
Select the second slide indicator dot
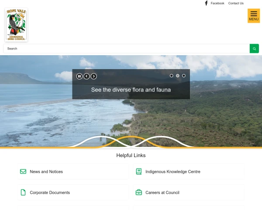[178, 76]
